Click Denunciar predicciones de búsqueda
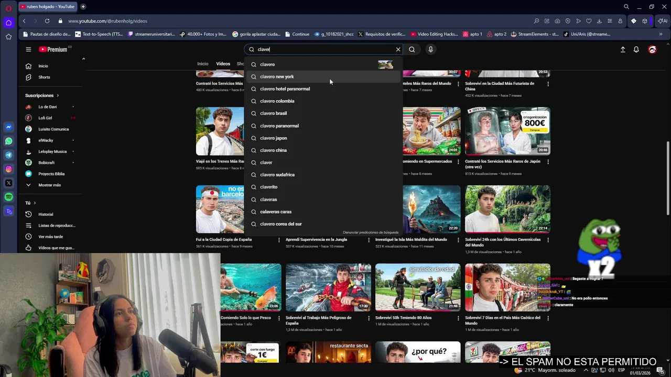 (x=371, y=232)
